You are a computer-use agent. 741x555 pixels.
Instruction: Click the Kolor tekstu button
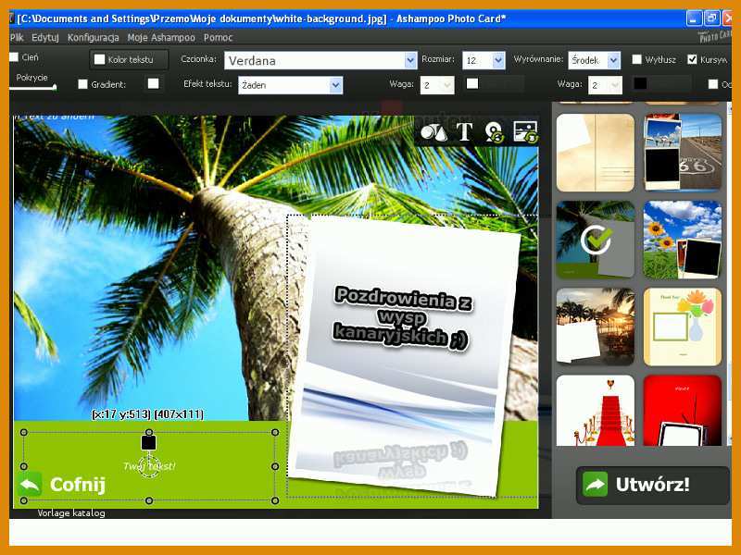(129, 59)
